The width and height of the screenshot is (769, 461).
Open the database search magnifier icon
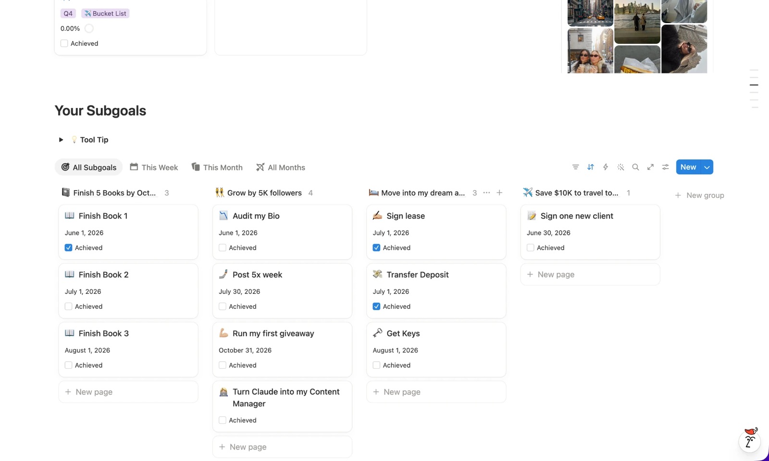tap(635, 167)
